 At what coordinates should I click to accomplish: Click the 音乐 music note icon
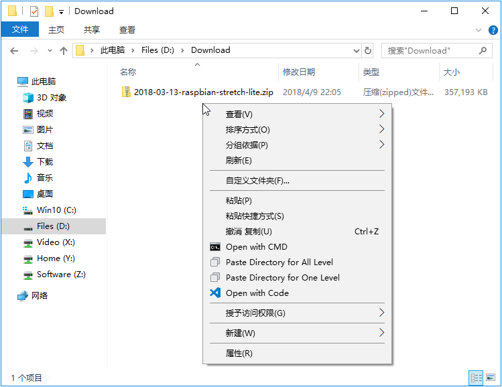pyautogui.click(x=28, y=178)
